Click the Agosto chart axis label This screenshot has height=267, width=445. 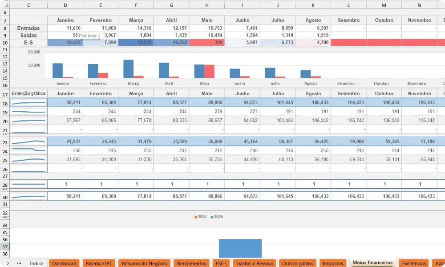(311, 83)
